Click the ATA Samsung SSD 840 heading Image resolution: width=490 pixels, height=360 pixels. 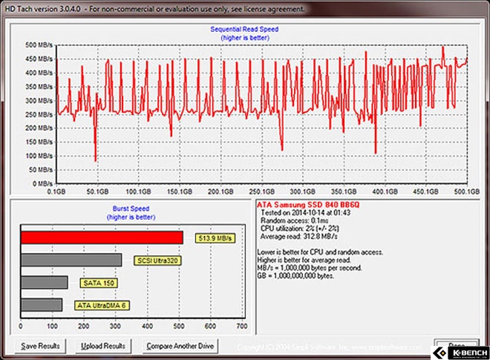[308, 205]
